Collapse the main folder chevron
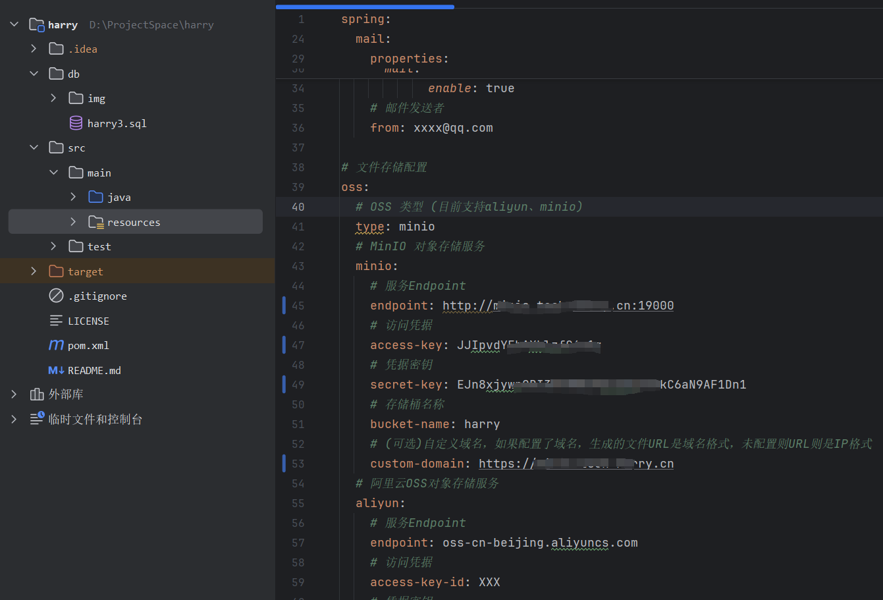Screen dimensions: 883x600 53,173
